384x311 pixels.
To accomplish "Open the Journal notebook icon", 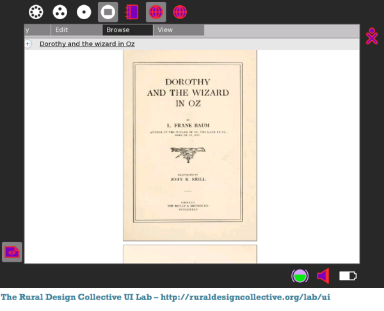I will (132, 12).
